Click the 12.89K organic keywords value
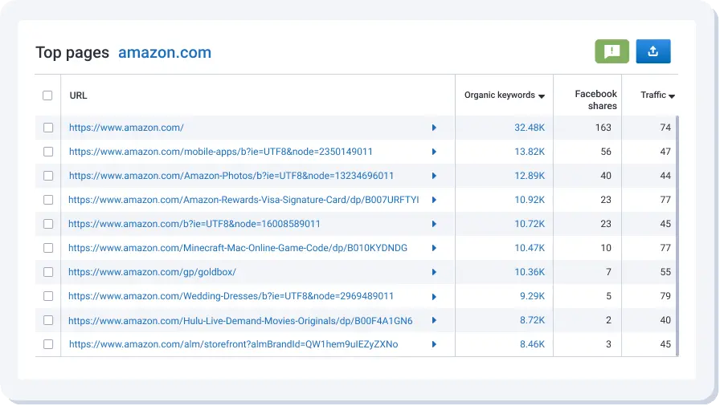 tap(530, 176)
